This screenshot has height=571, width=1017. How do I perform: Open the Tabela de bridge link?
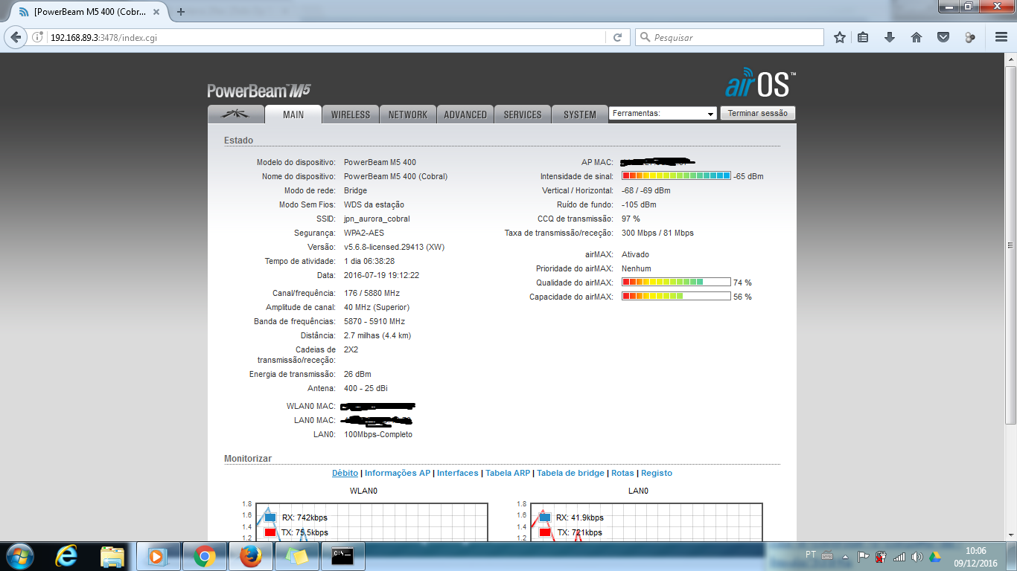tap(571, 473)
